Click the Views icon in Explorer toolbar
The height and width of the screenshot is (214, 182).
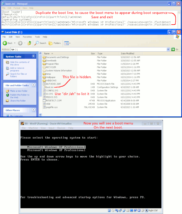(x=66, y=43)
